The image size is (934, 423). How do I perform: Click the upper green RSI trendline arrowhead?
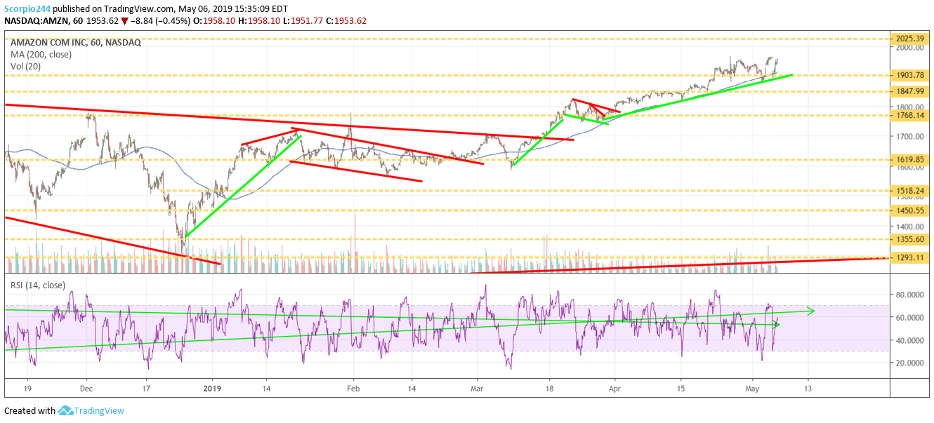tap(812, 310)
